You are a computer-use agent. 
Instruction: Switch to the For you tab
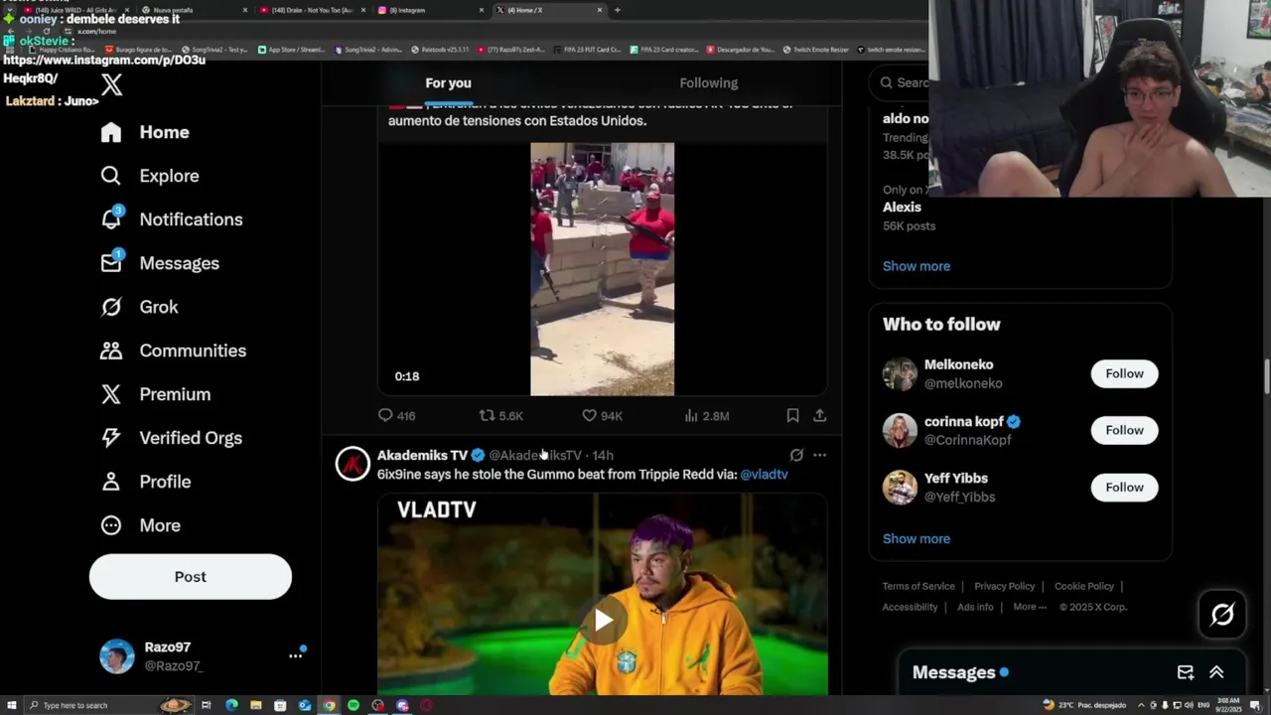[448, 83]
